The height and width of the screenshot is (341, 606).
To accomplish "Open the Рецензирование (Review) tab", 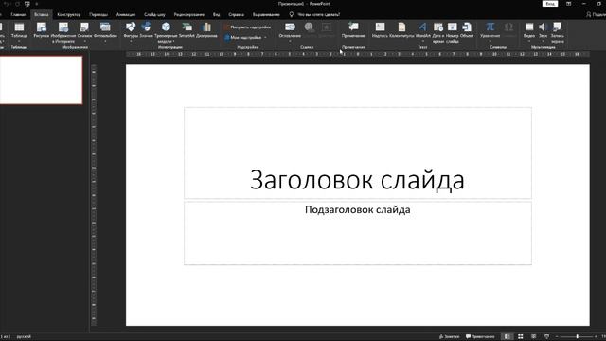I will (189, 15).
